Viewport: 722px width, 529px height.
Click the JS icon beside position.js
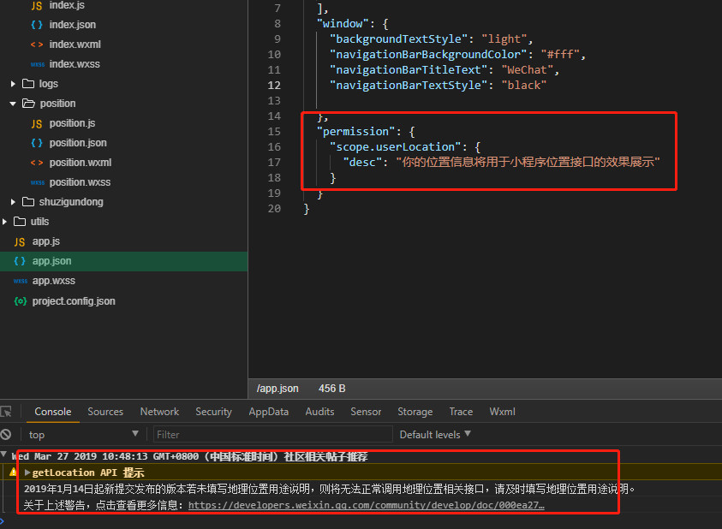(37, 123)
